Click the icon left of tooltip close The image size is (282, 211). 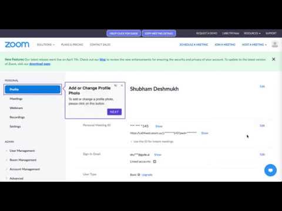[x=116, y=86]
